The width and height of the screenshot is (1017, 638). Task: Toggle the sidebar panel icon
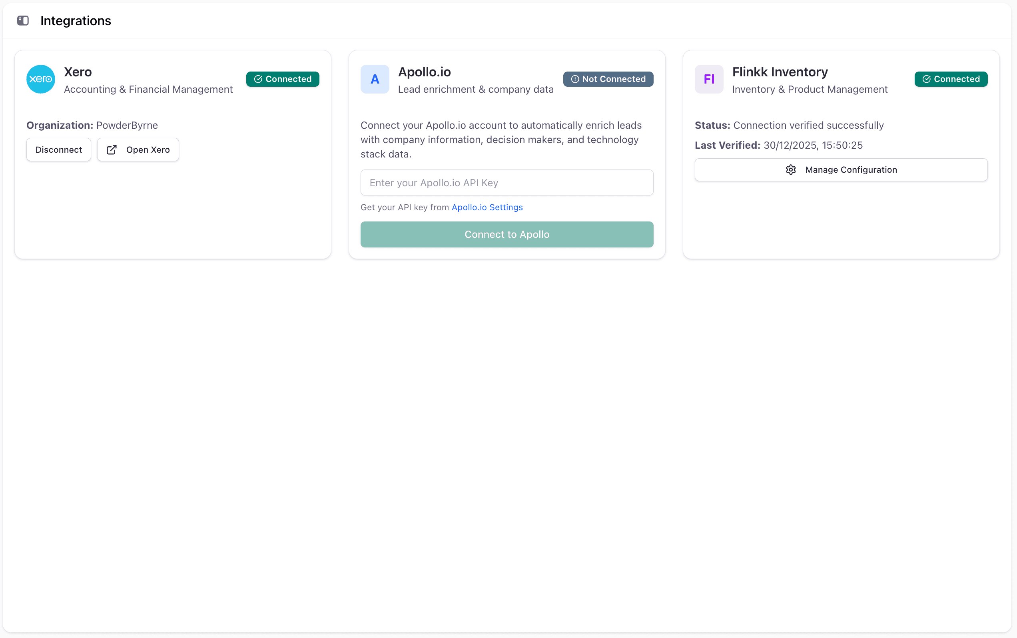pyautogui.click(x=23, y=21)
